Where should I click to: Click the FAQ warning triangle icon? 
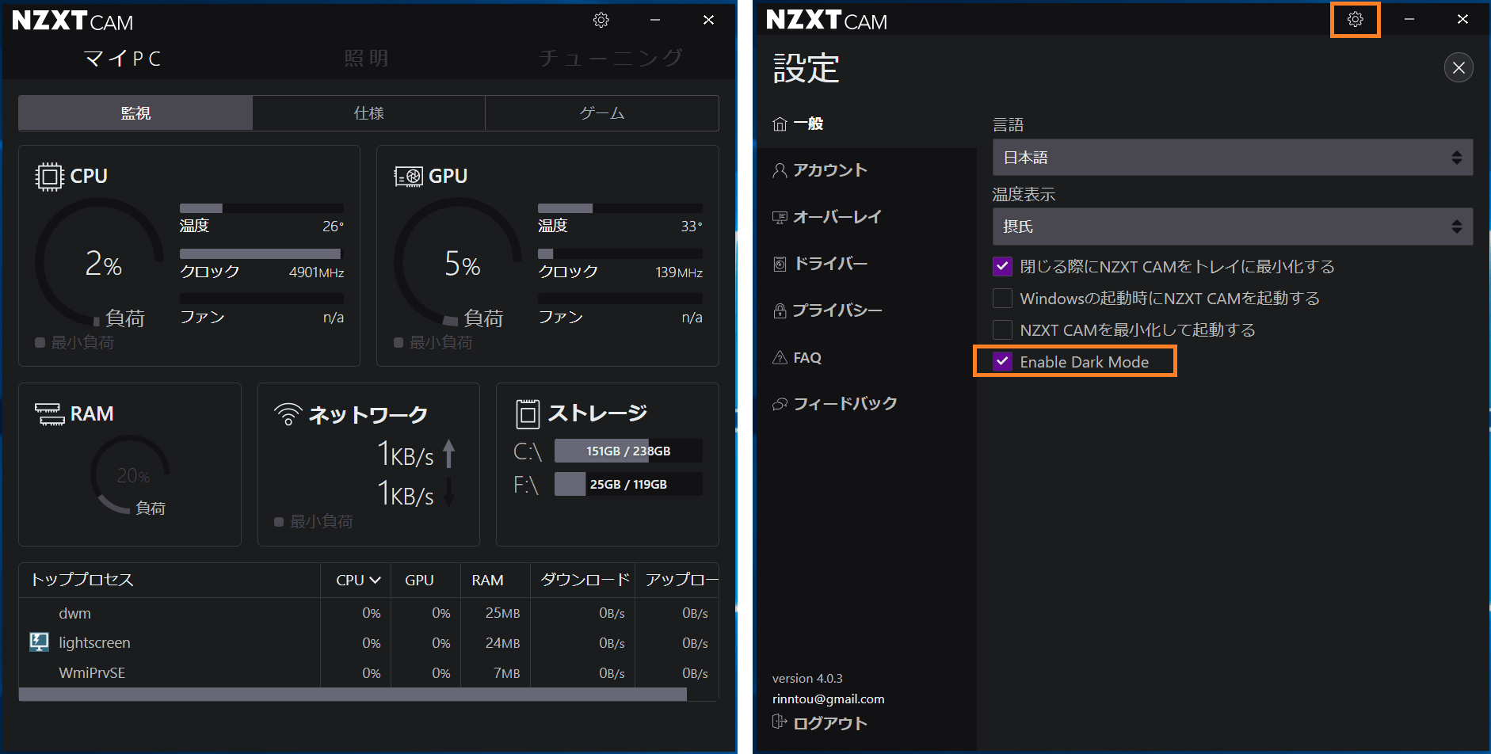click(780, 357)
